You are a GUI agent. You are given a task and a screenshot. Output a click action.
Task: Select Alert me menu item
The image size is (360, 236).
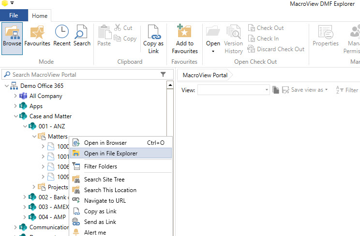click(121, 232)
